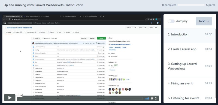
Task: Click the browser reload icon in the video
Action: tap(10, 19)
